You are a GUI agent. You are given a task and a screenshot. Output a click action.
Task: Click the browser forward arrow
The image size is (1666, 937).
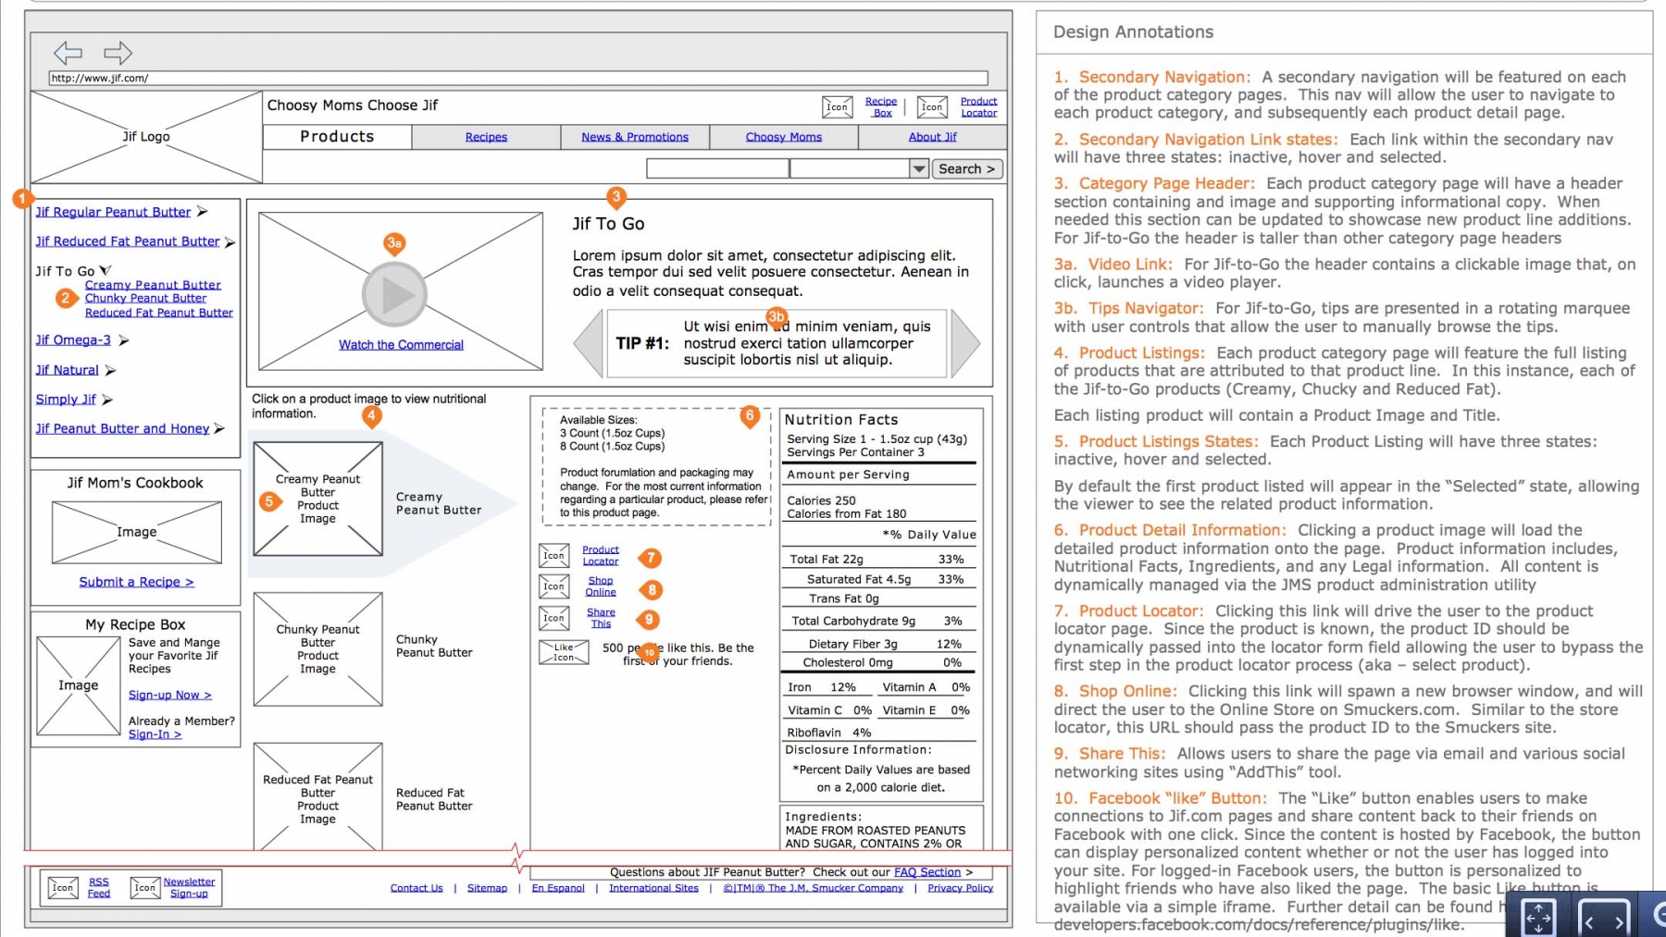(x=118, y=53)
